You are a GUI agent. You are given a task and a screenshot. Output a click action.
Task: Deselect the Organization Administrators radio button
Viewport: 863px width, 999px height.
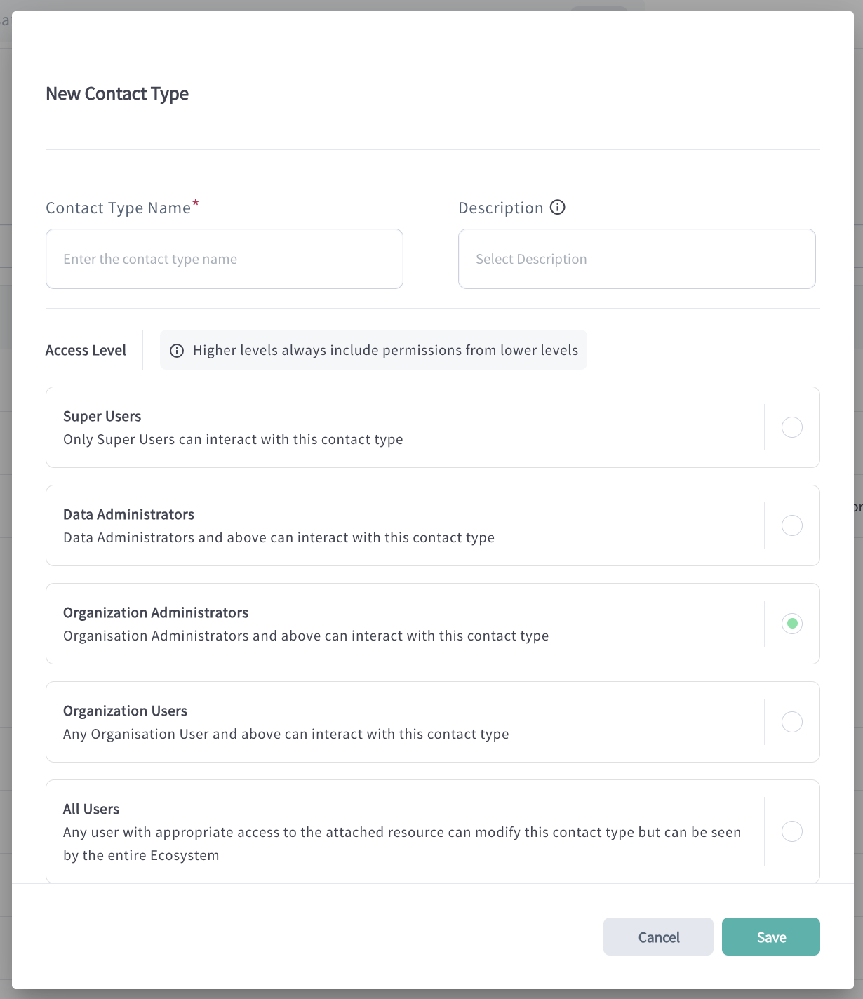coord(792,623)
